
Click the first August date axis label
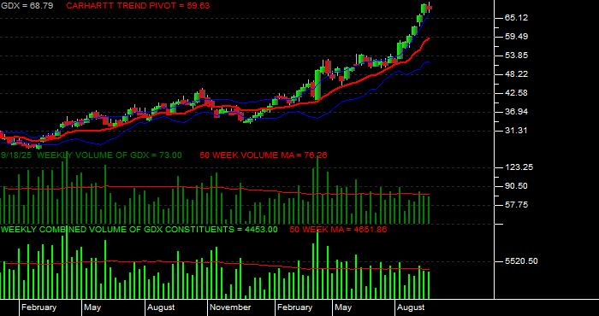pyautogui.click(x=161, y=307)
